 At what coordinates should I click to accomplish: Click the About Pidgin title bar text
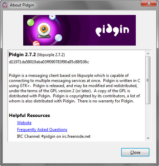pyautogui.click(x=22, y=5)
